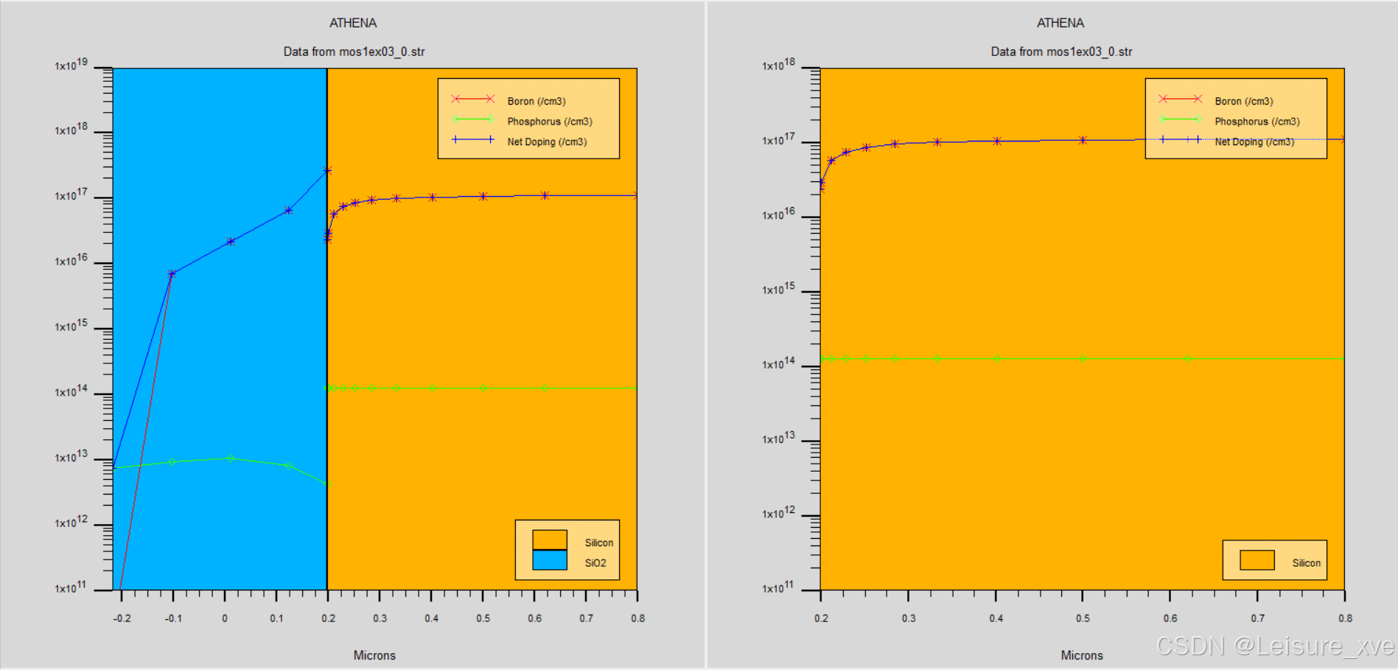Select the Silicon pattern swatch in right plot legend
This screenshot has height=670, width=1398.
(1257, 561)
